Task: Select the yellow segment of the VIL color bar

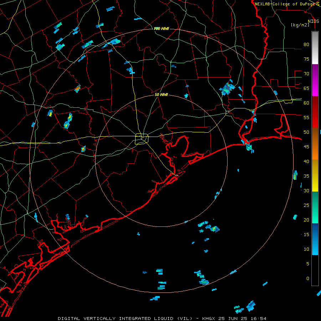Action: pos(315,175)
